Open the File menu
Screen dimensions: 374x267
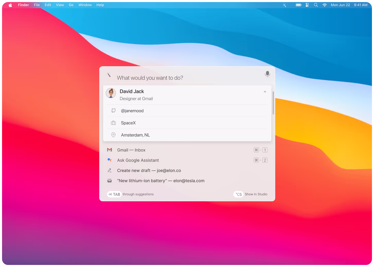click(x=37, y=5)
